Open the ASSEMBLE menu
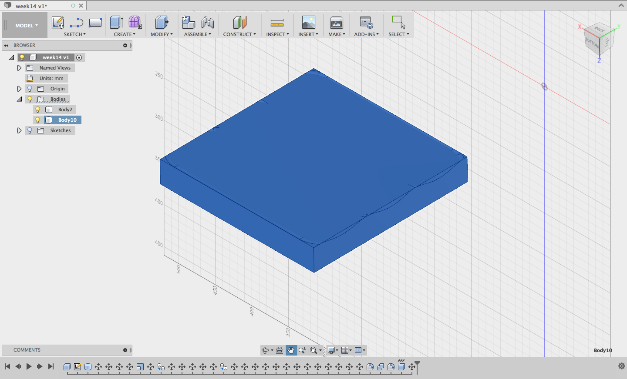The height and width of the screenshot is (379, 627). [198, 34]
